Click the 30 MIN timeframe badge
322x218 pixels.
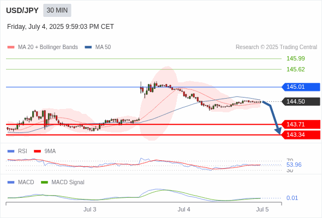tap(57, 10)
